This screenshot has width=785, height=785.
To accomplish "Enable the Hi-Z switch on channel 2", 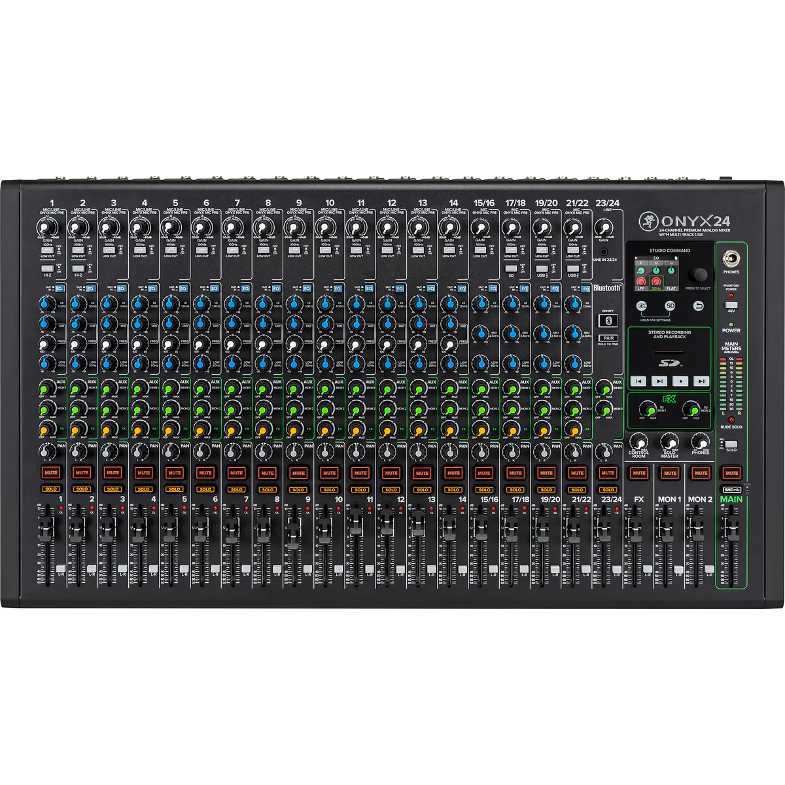I will point(78,268).
